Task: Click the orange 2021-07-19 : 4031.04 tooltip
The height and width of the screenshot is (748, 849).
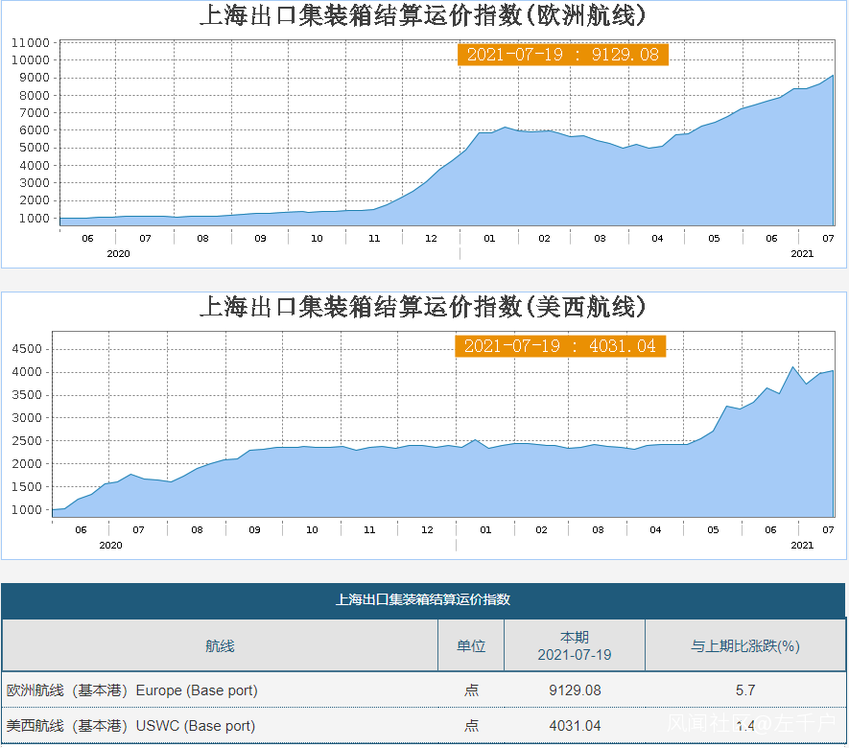Action: 560,346
